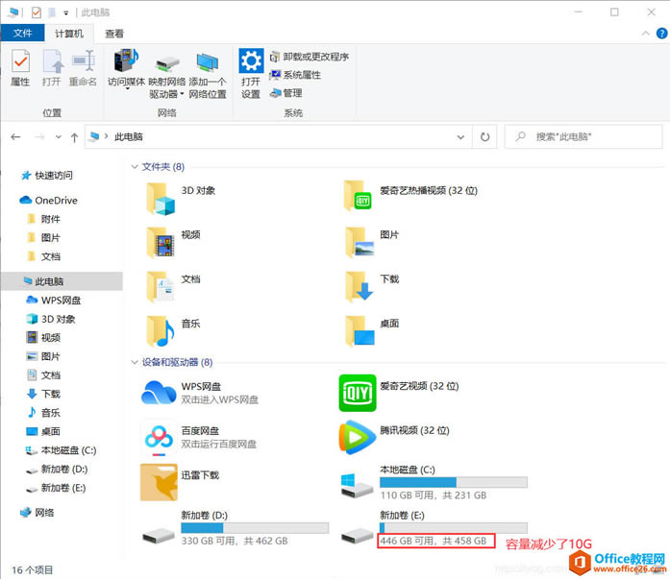
Task: Open the File (文件) tab
Action: [x=22, y=34]
